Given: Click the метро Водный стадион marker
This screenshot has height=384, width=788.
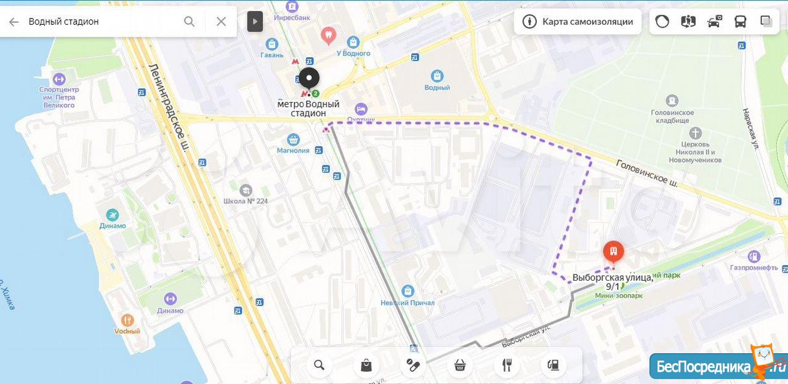Looking at the screenshot, I should 308,80.
